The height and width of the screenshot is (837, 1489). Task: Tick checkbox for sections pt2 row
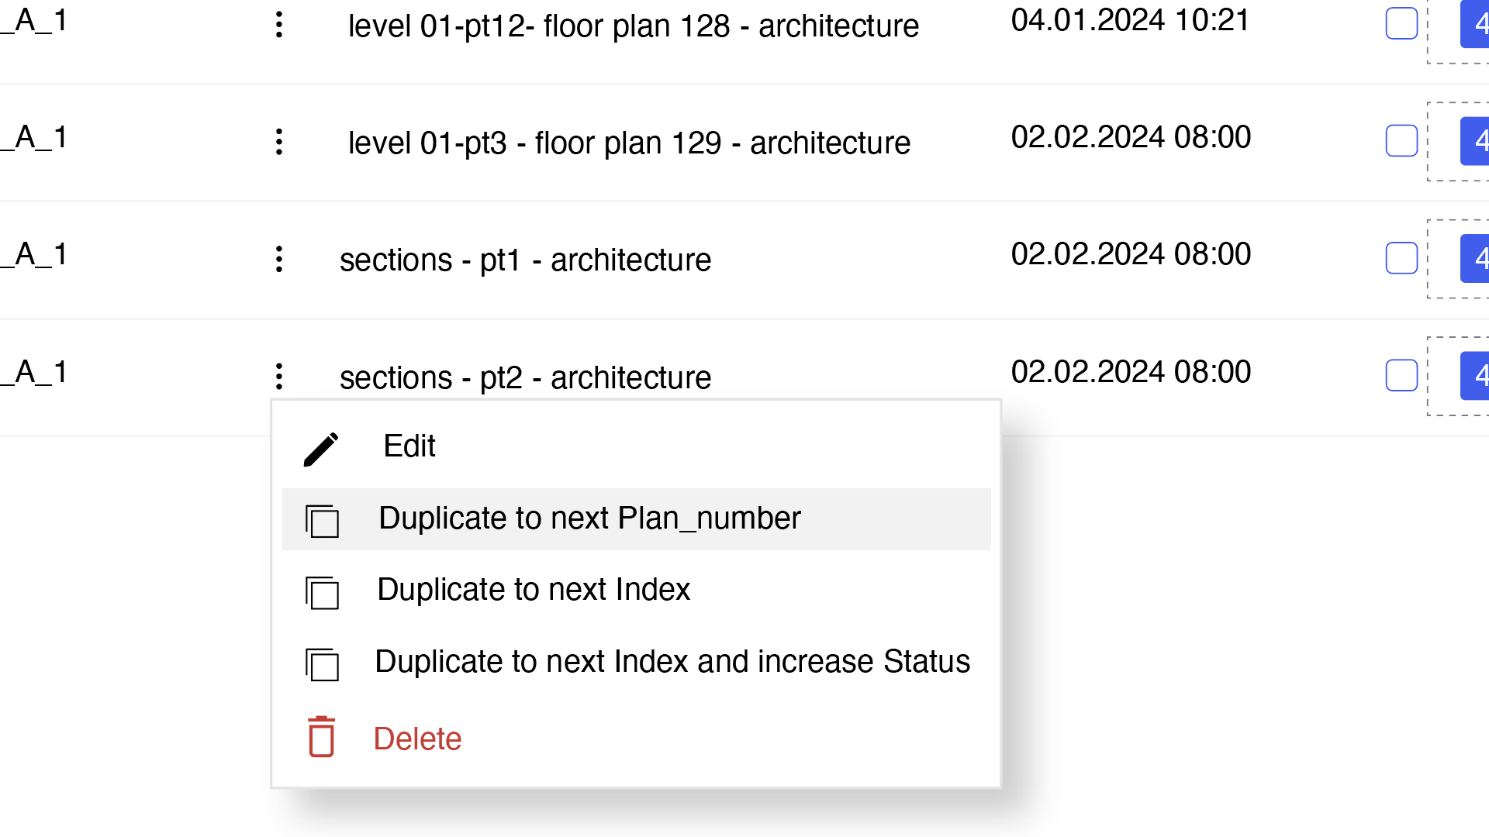1401,375
